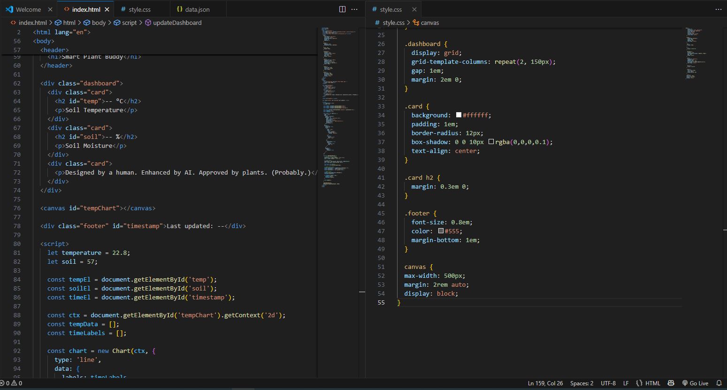The width and height of the screenshot is (727, 390).
Task: Open the data.json tab
Action: tap(197, 9)
